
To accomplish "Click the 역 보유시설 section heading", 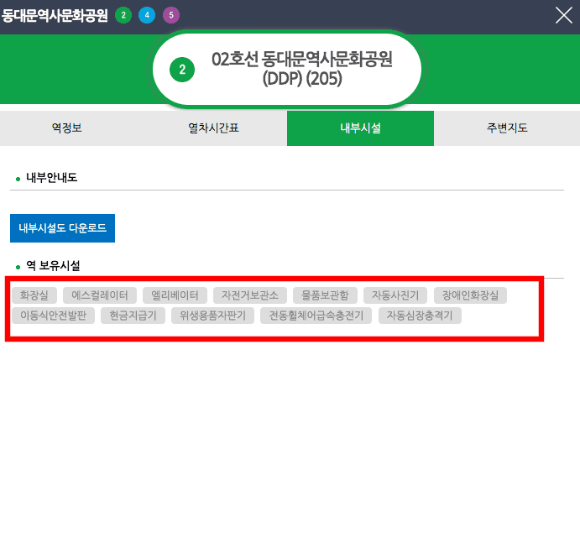I will (53, 265).
